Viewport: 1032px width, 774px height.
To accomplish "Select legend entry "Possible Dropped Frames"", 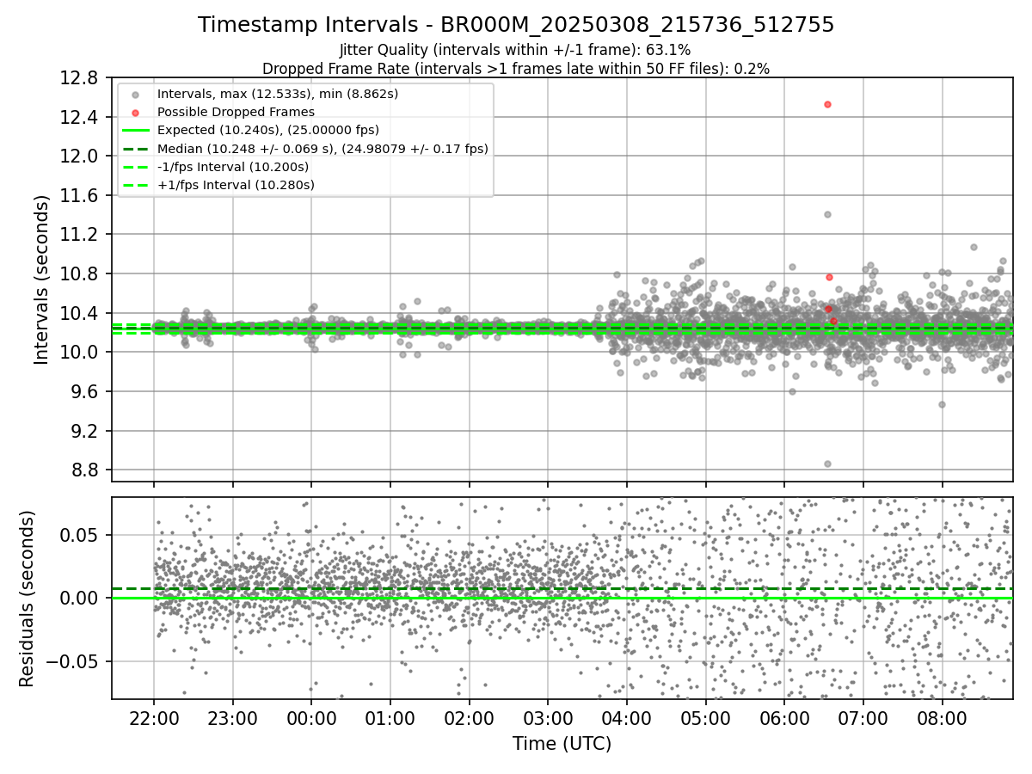I will (236, 112).
